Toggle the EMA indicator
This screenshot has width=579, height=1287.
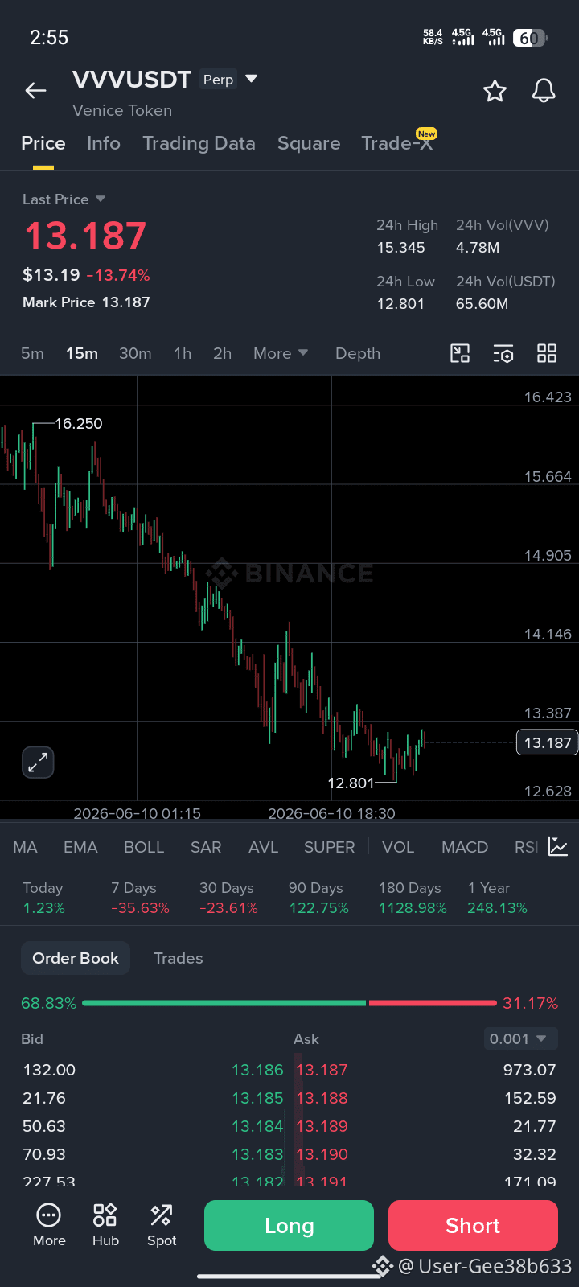[80, 847]
